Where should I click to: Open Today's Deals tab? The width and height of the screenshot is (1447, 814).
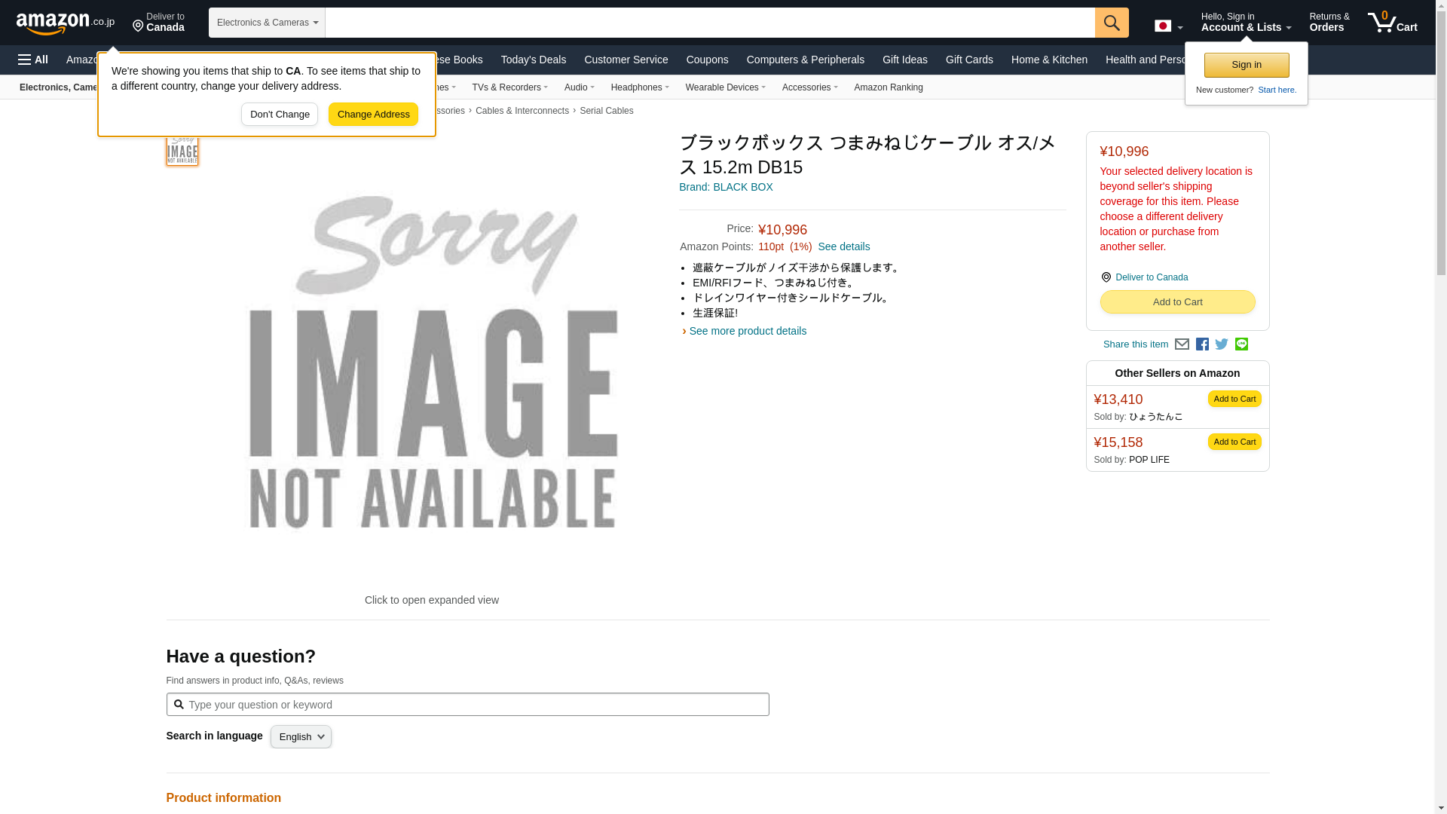coord(534,60)
